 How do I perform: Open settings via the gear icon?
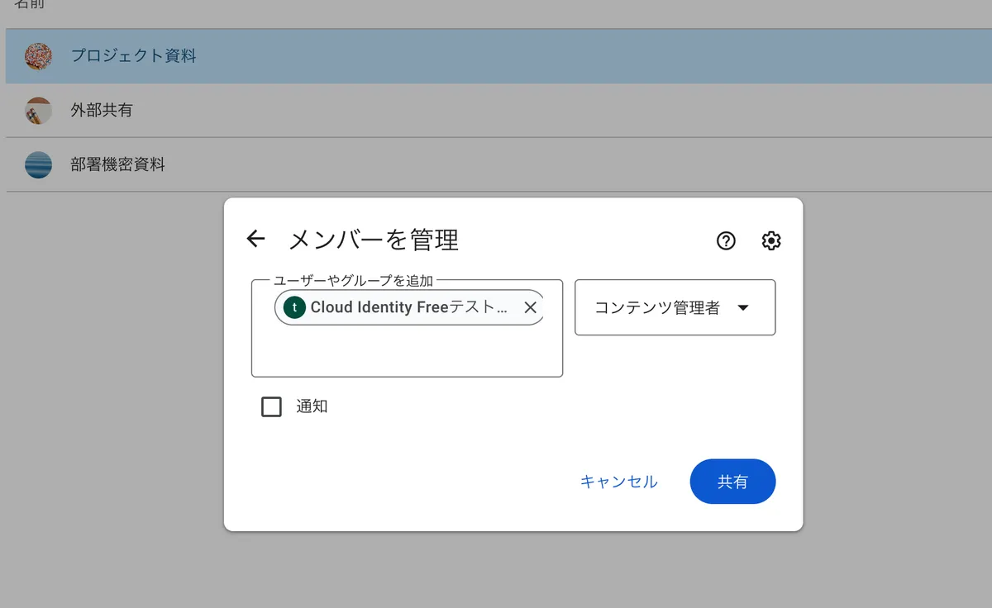click(771, 240)
